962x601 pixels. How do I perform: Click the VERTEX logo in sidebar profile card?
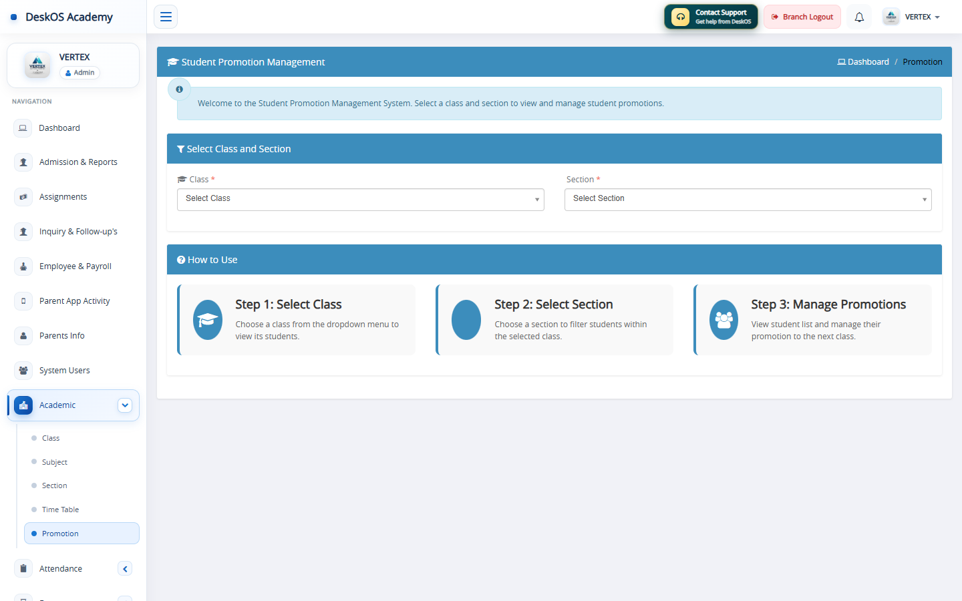click(x=37, y=65)
